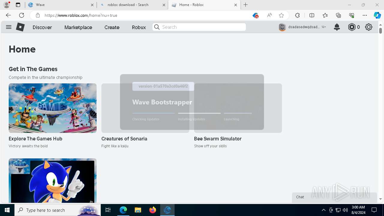Open the Discover page

point(42,27)
